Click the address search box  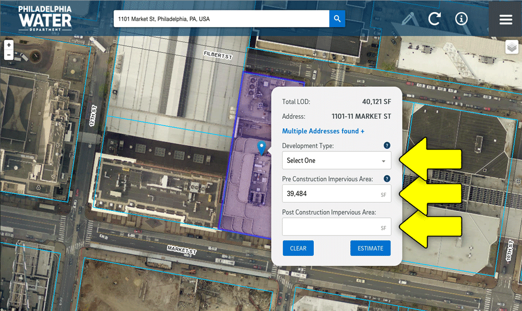coord(221,19)
